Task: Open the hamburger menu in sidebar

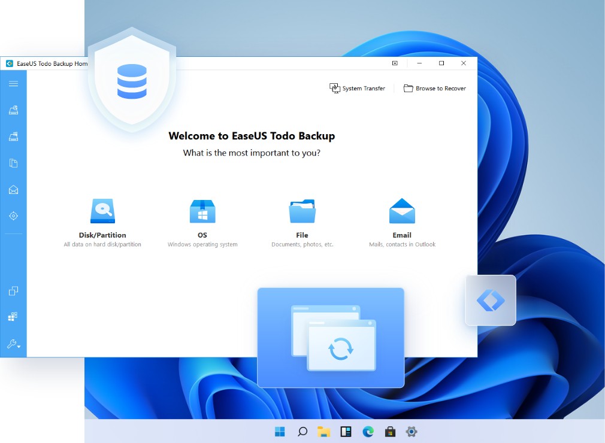Action: pyautogui.click(x=14, y=84)
